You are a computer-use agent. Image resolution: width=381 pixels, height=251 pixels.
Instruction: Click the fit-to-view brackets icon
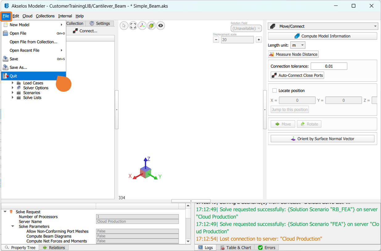pyautogui.click(x=133, y=26)
